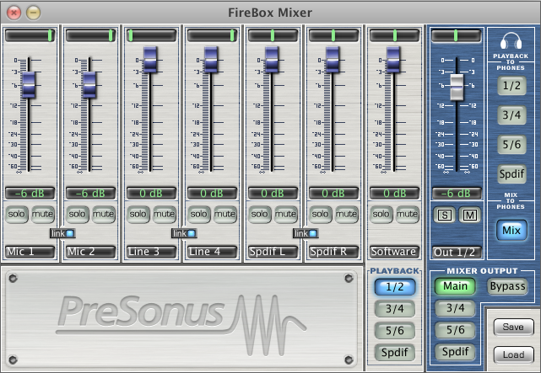Send playback 5/6 to phones
This screenshot has width=541, height=373.
(x=511, y=145)
